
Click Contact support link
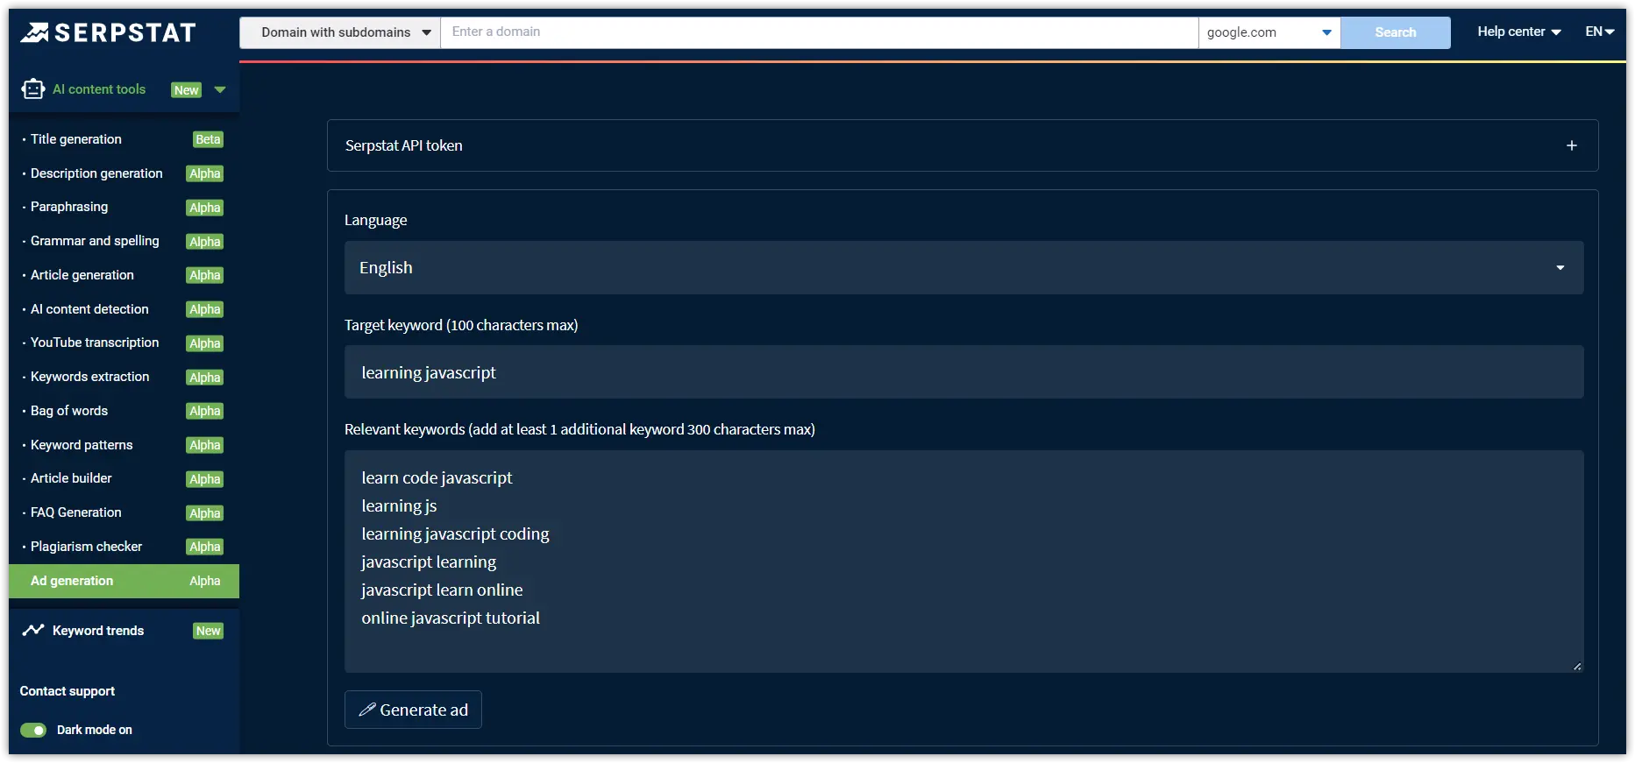[68, 691]
